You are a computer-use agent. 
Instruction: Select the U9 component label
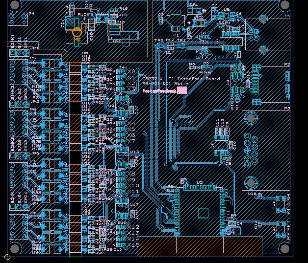(111, 106)
